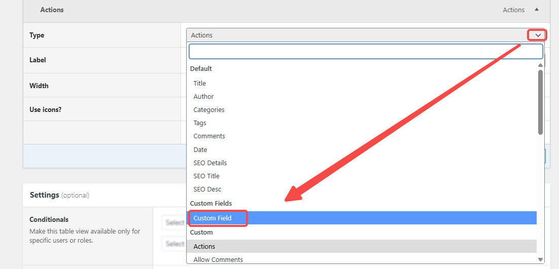
Task: Click the dropdown search input field
Action: coord(365,51)
